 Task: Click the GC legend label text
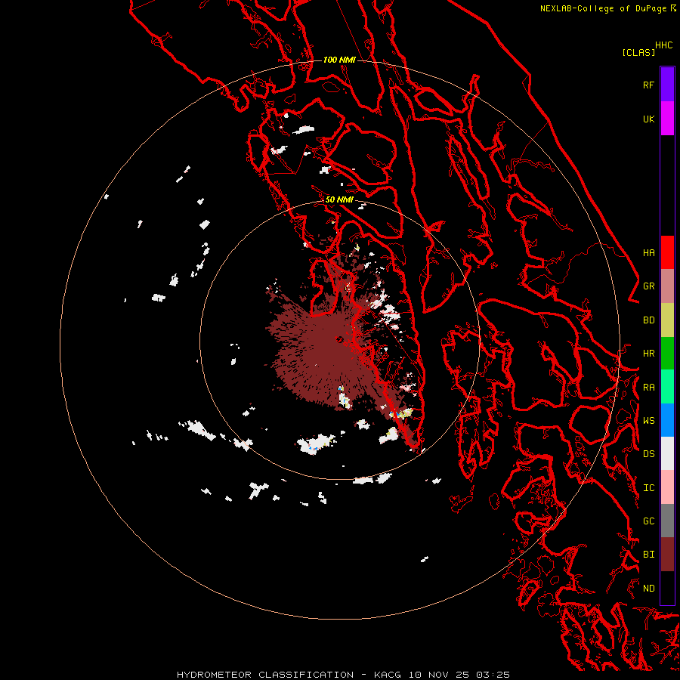(x=649, y=521)
